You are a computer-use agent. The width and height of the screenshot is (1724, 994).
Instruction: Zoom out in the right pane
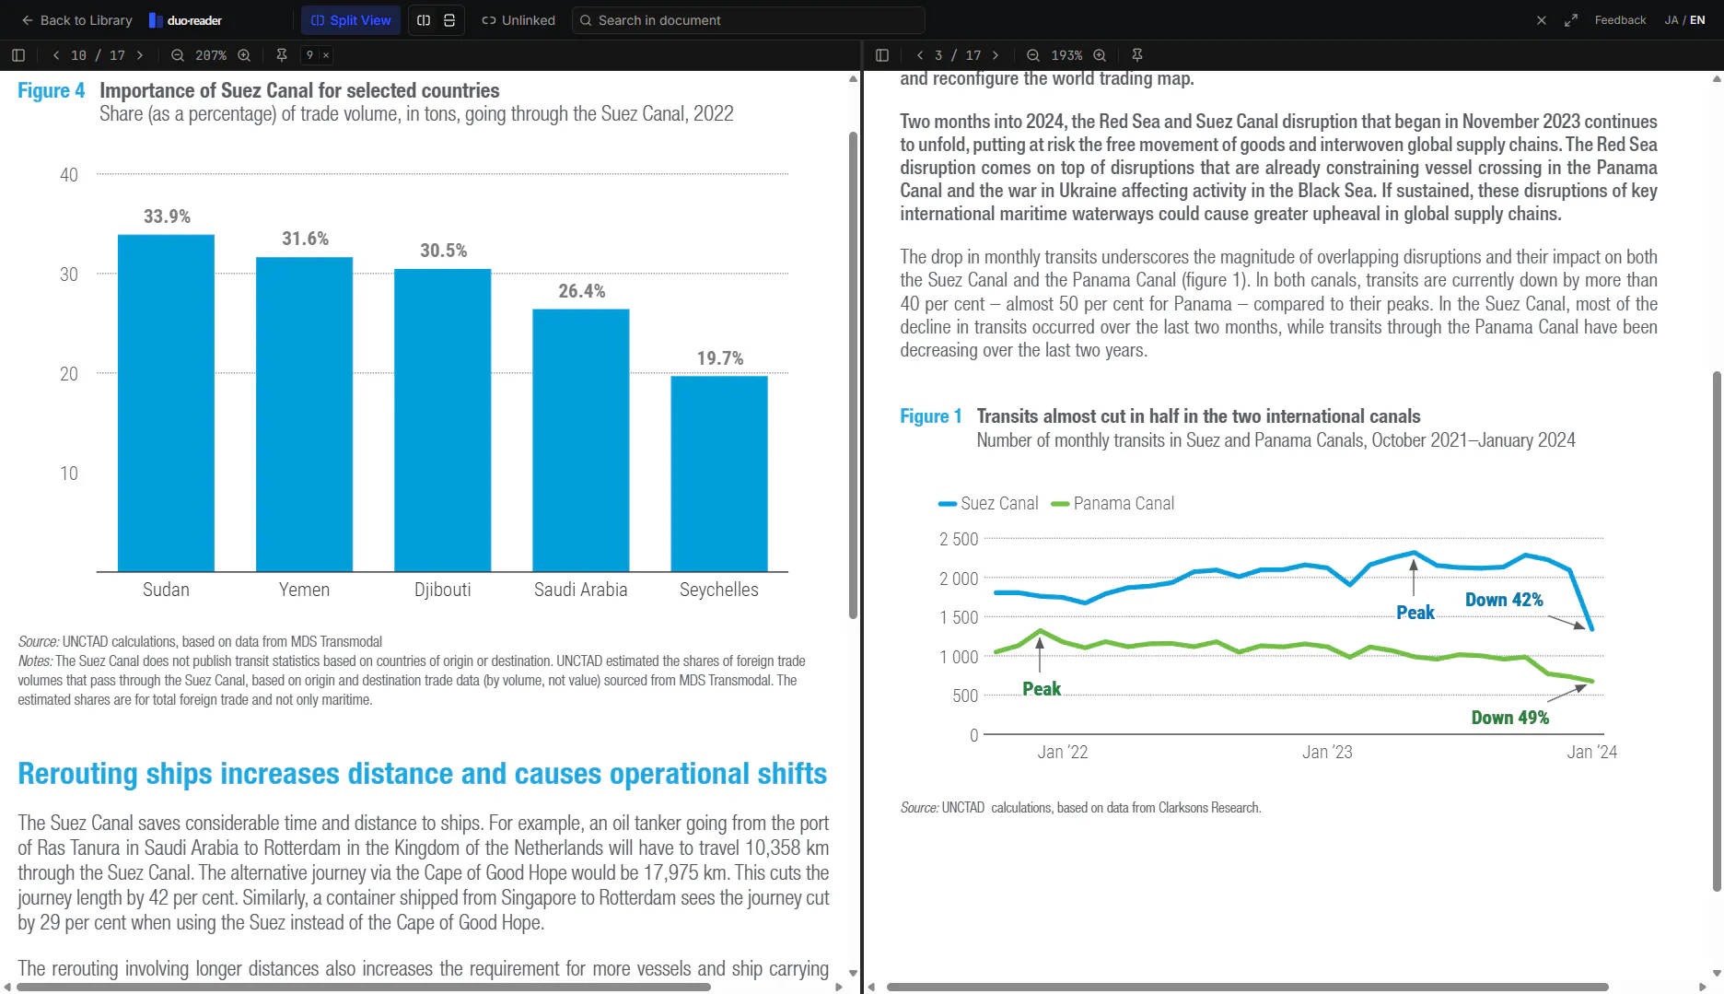[1033, 55]
